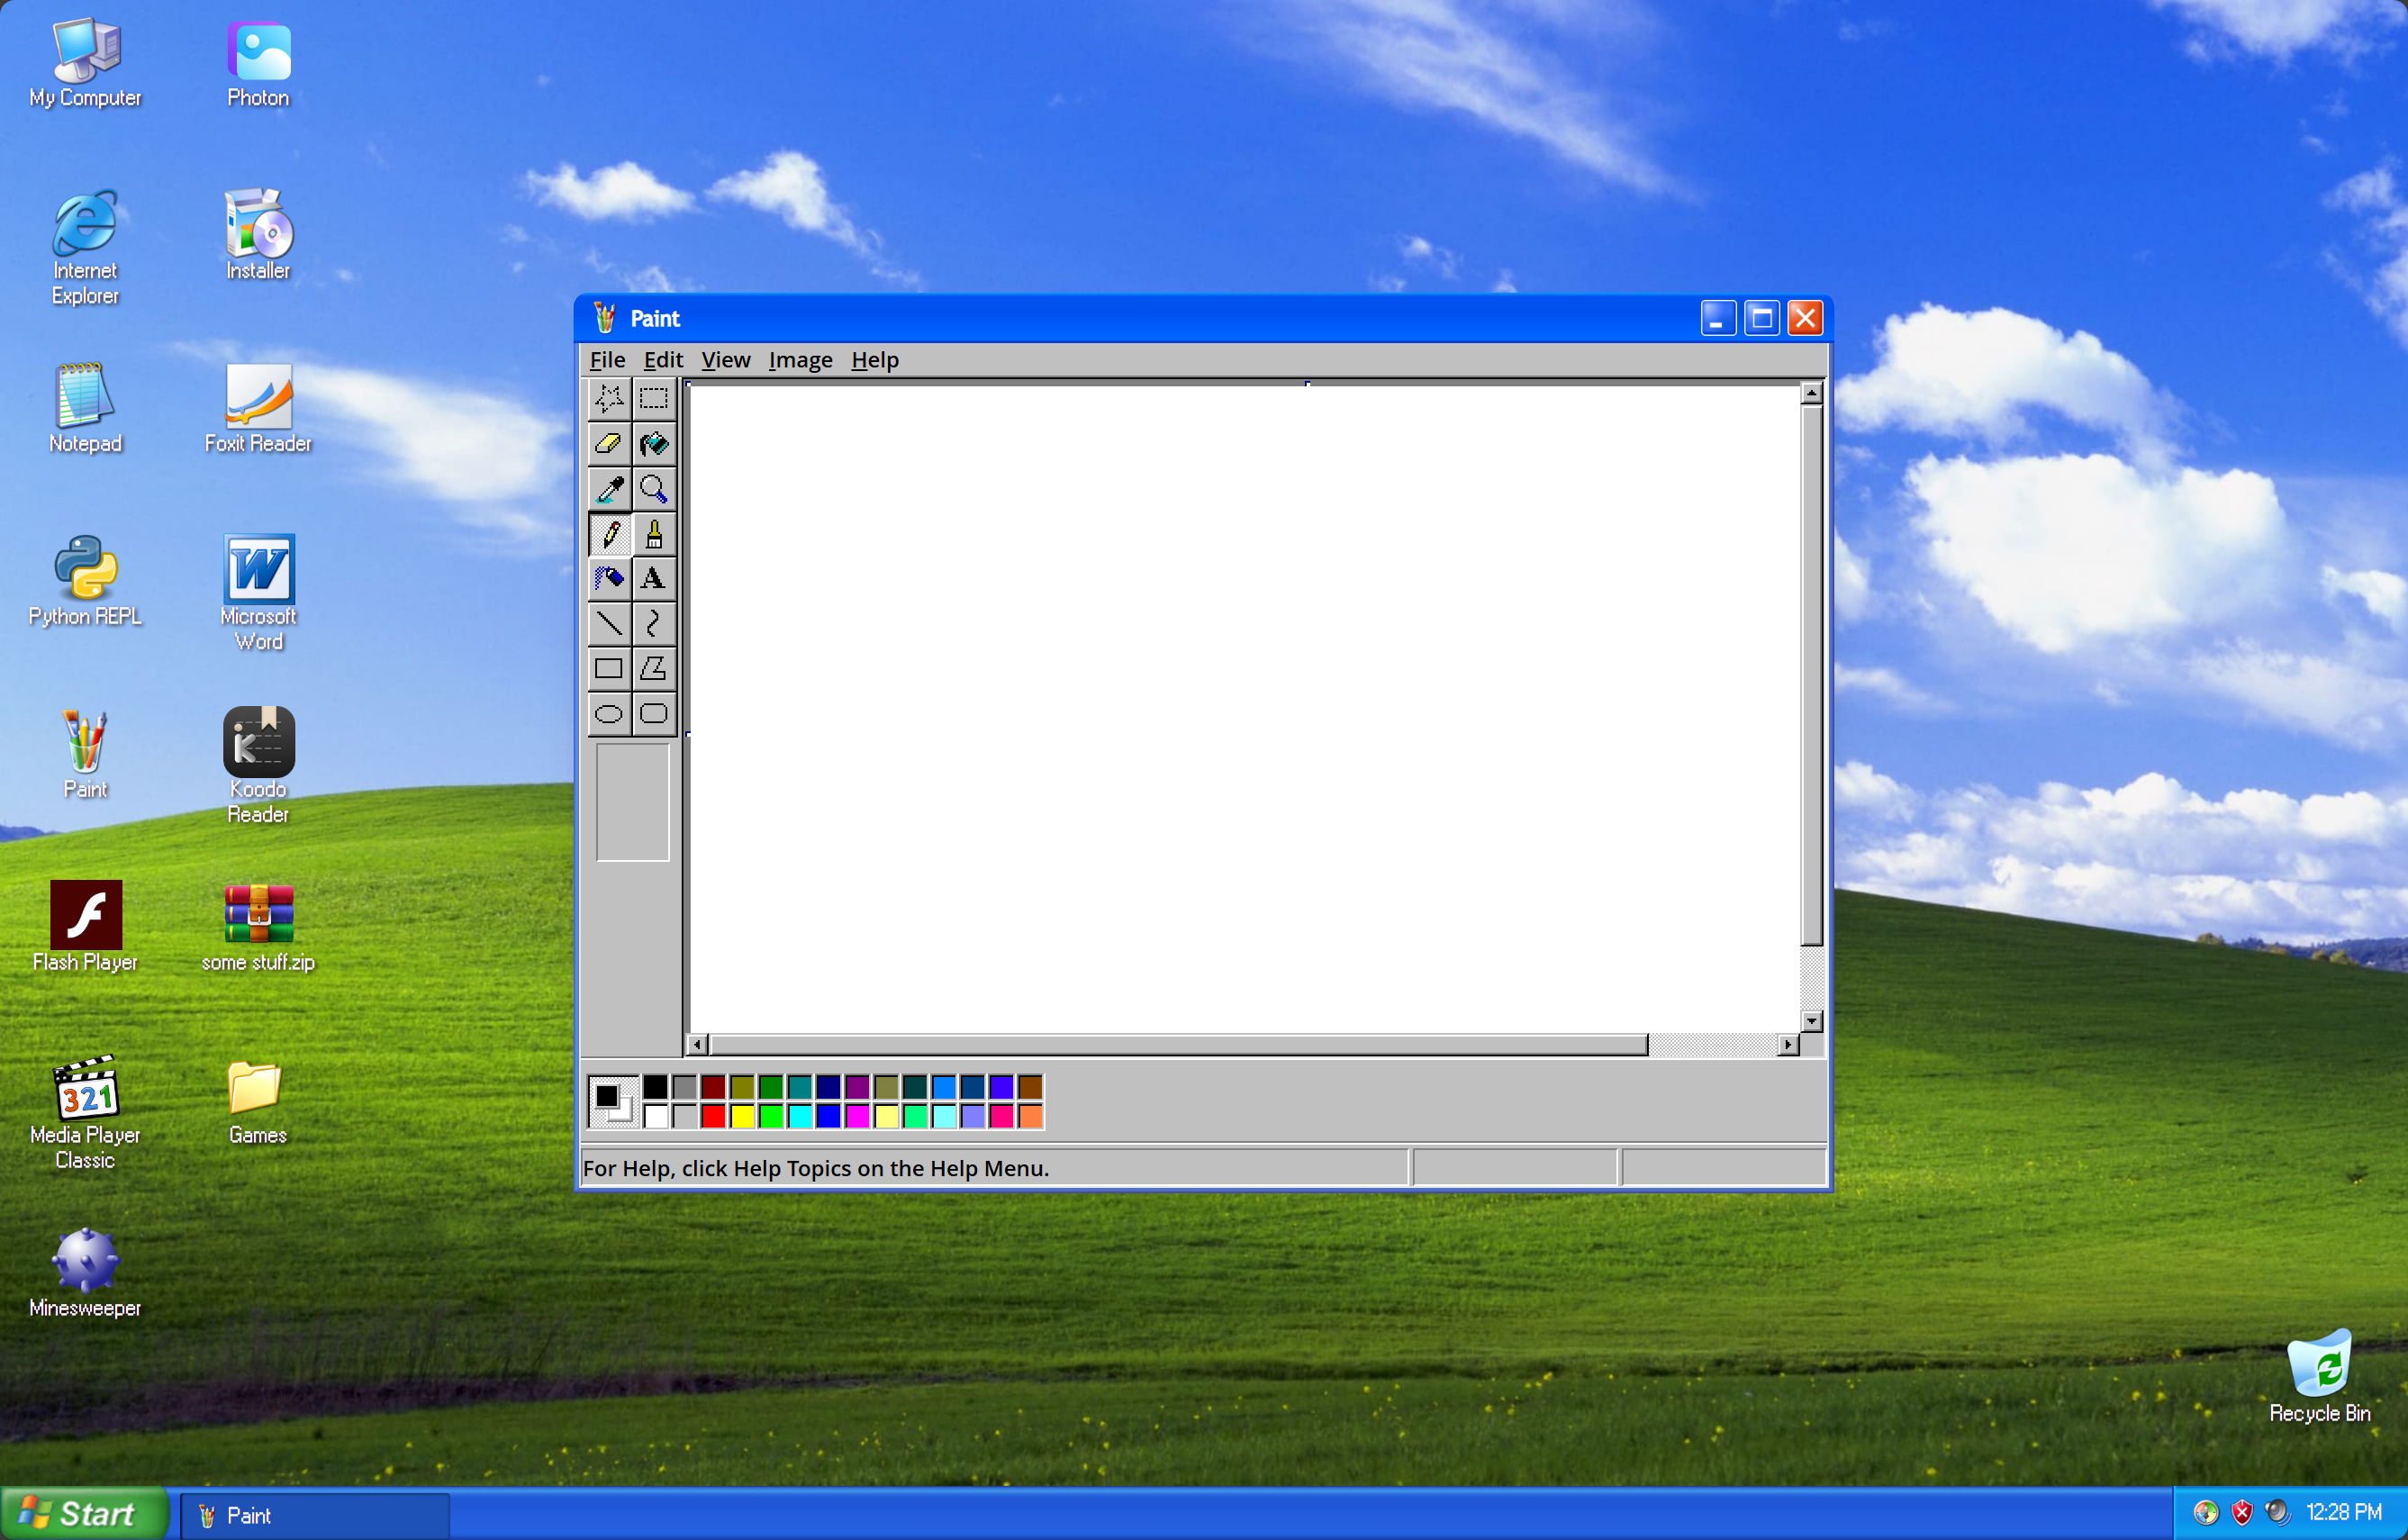Choose the Brush tool

tap(654, 534)
